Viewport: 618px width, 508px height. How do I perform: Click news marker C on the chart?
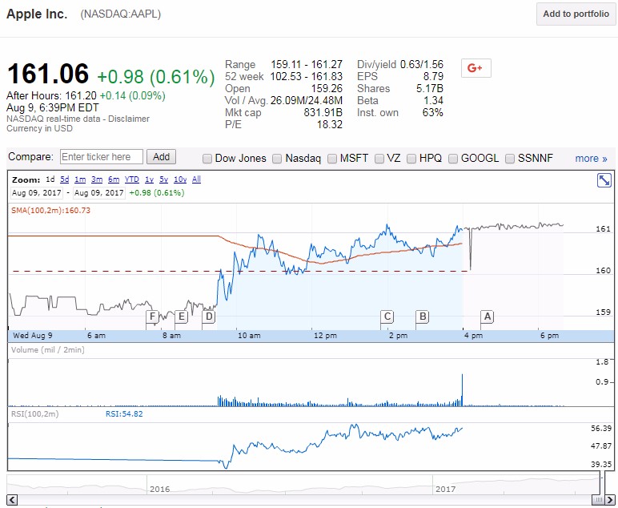tap(387, 316)
